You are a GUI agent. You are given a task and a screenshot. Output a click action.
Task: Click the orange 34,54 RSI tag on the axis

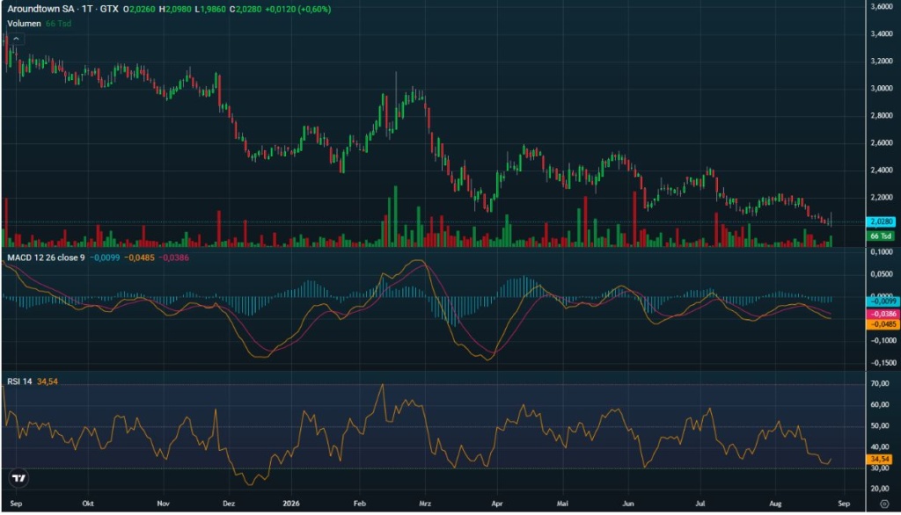pyautogui.click(x=880, y=460)
